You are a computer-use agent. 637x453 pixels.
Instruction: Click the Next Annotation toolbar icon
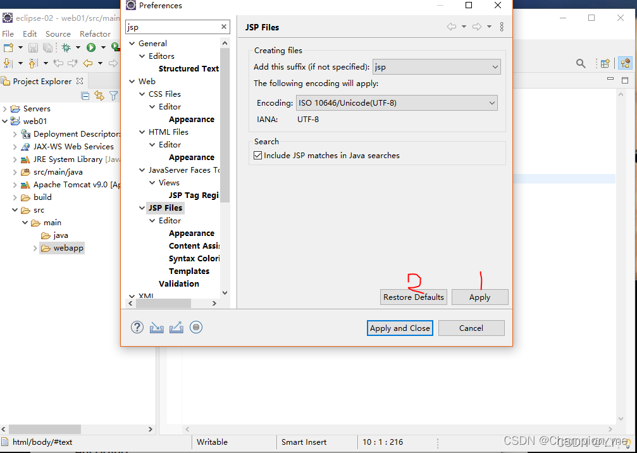pos(8,63)
